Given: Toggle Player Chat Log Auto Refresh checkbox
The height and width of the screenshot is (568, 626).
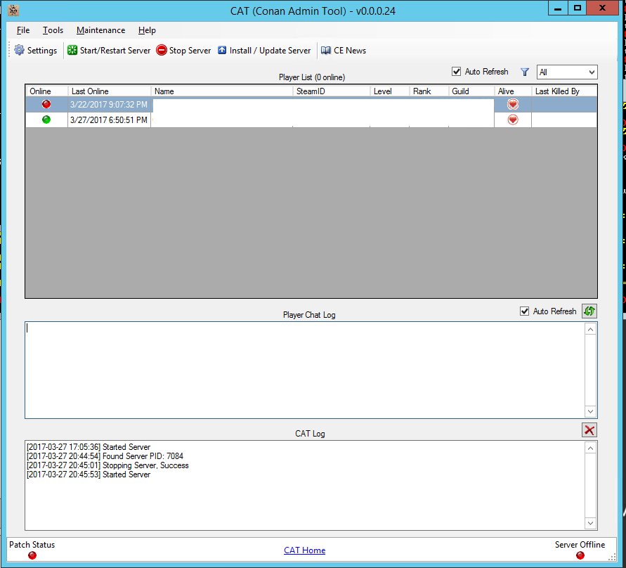Looking at the screenshot, I should (525, 311).
